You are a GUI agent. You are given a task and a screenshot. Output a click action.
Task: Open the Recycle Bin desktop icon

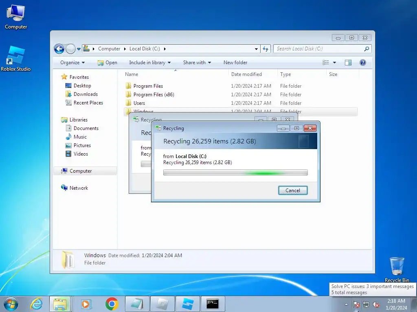397,270
